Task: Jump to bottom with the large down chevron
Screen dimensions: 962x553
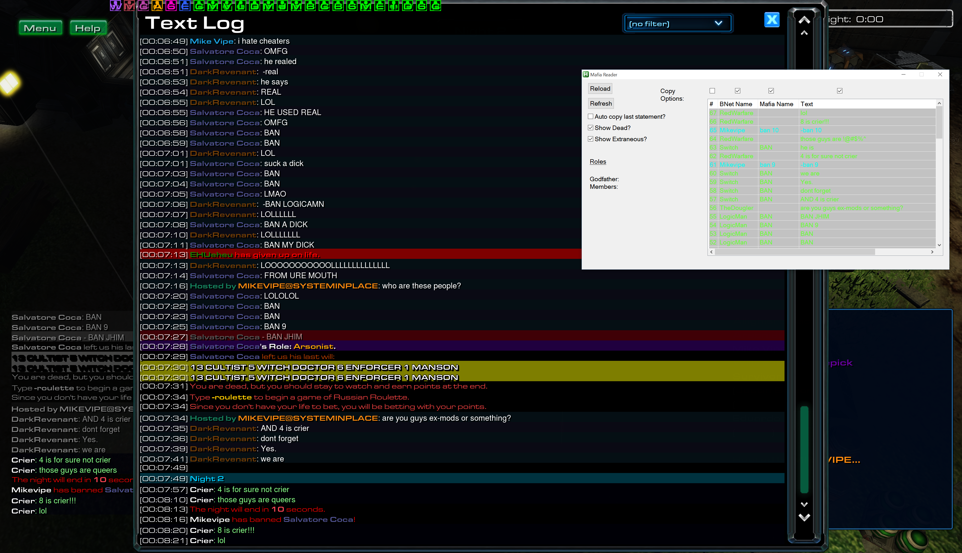Action: (x=804, y=517)
